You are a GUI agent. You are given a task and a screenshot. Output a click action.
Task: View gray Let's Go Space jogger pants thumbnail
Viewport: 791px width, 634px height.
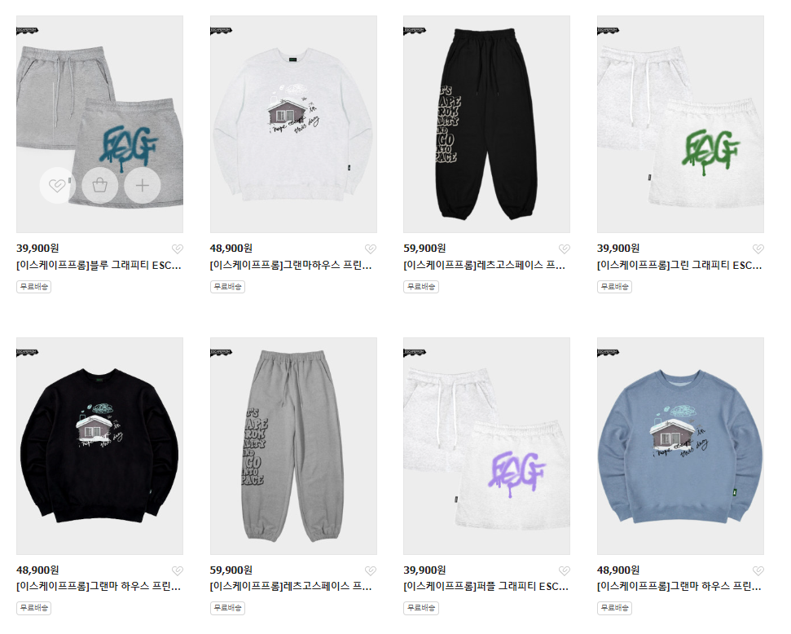293,447
